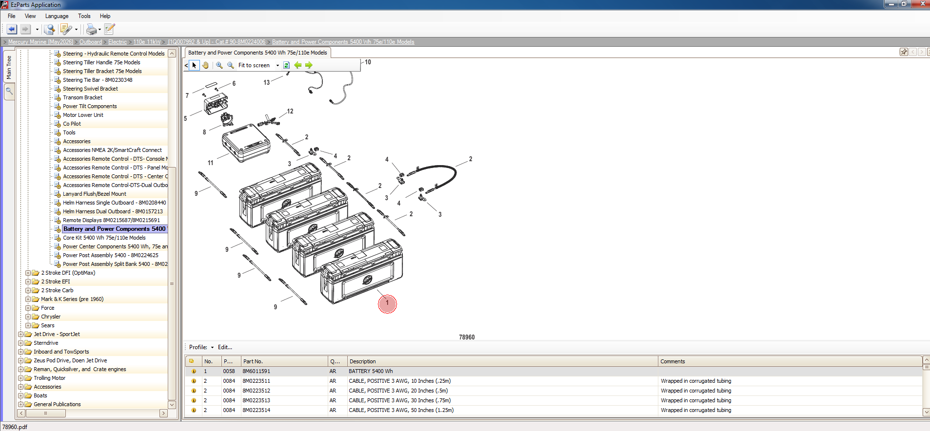The height and width of the screenshot is (431, 930).
Task: Click the Electric breadcrumb link
Action: tap(118, 42)
